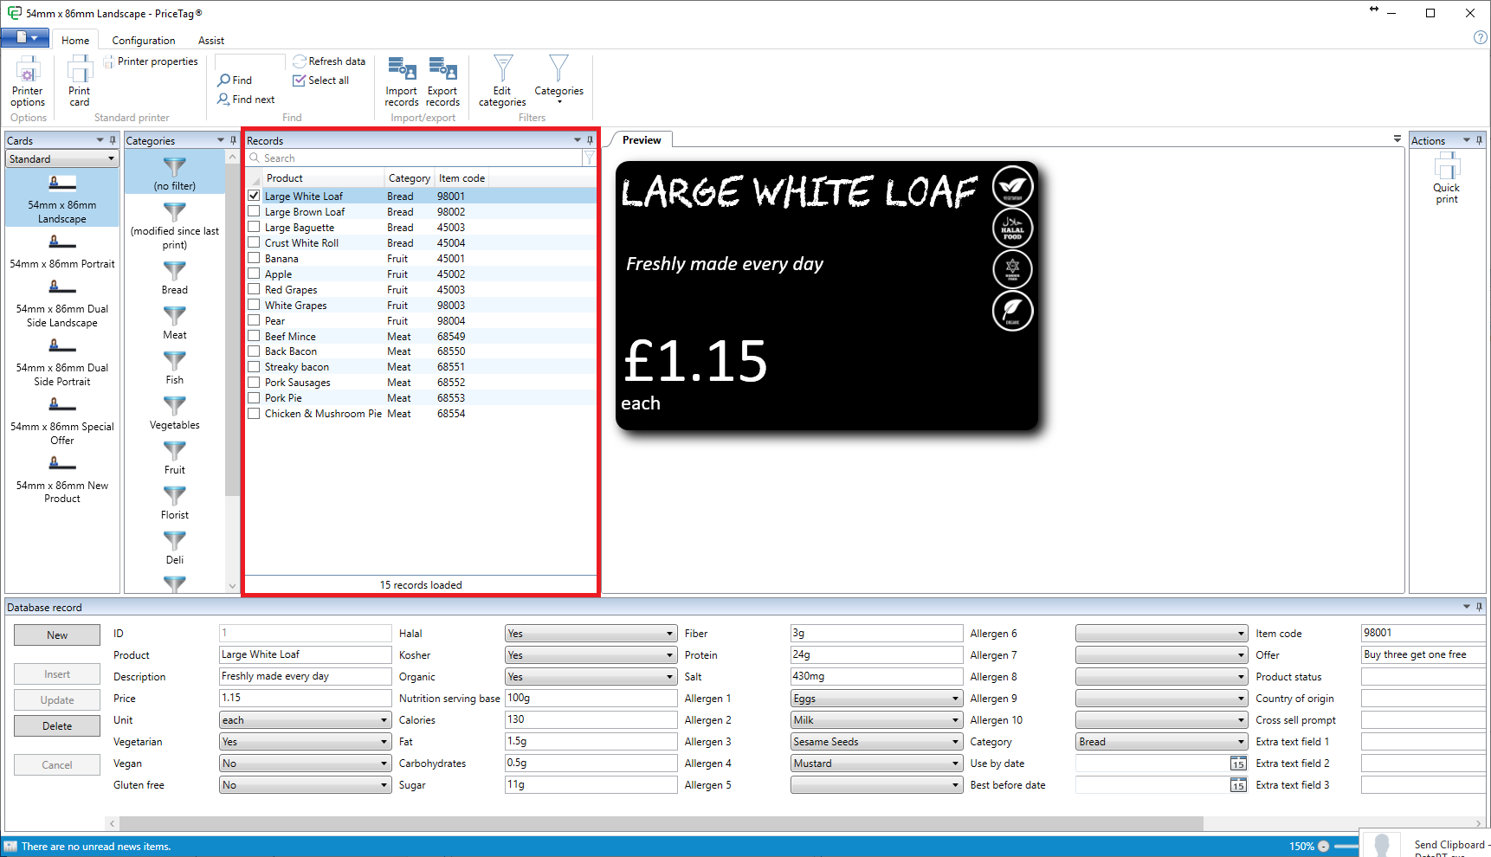Filter records by Meat category

pos(175,323)
